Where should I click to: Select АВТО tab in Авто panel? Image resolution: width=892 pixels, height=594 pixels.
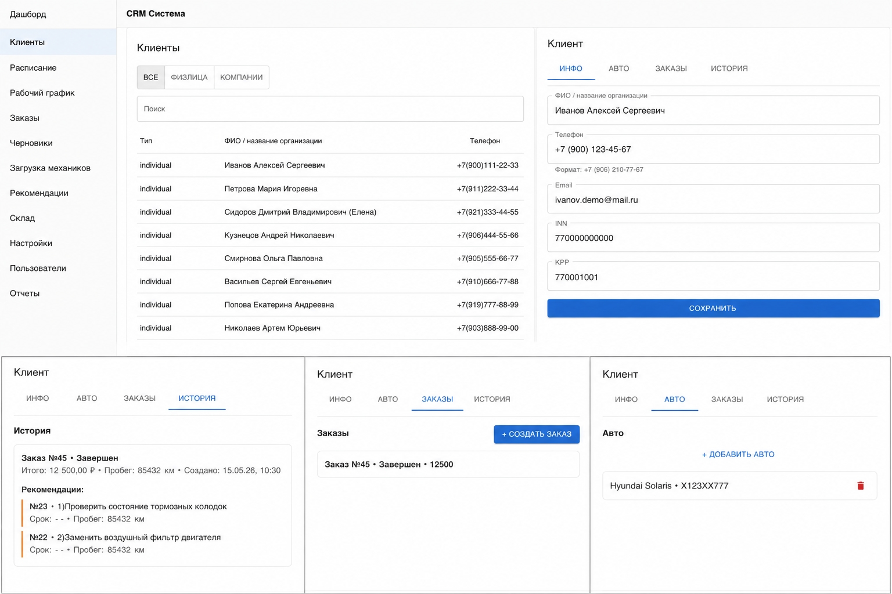pyautogui.click(x=674, y=400)
